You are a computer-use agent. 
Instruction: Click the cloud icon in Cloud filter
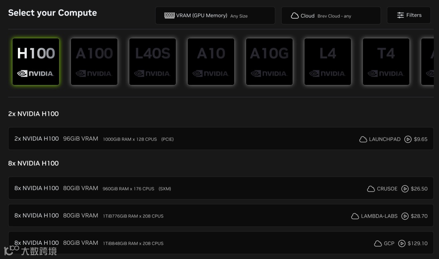295,16
